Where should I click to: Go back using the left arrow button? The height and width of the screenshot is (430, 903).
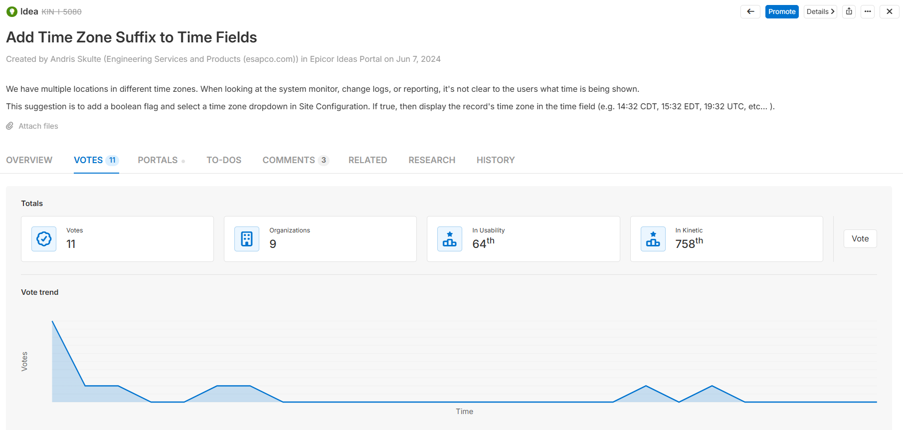[x=750, y=11]
